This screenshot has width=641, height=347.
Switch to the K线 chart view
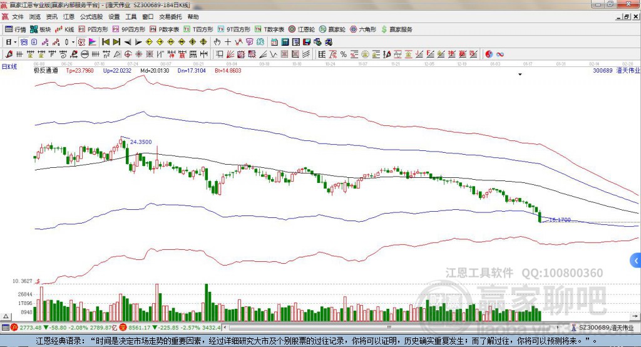(x=64, y=29)
